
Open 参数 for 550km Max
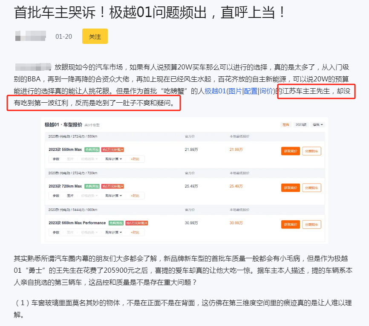tap(56, 159)
